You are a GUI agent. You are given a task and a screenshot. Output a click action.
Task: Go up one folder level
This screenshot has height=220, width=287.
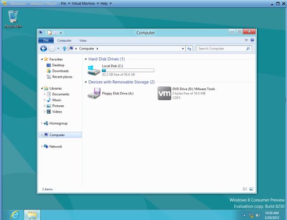pos(64,48)
